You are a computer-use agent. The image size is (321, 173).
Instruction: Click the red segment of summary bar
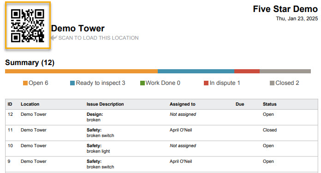[247, 71]
